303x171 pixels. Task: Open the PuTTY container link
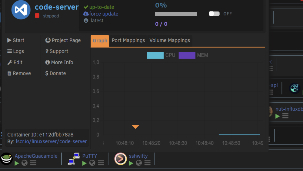(x=90, y=156)
